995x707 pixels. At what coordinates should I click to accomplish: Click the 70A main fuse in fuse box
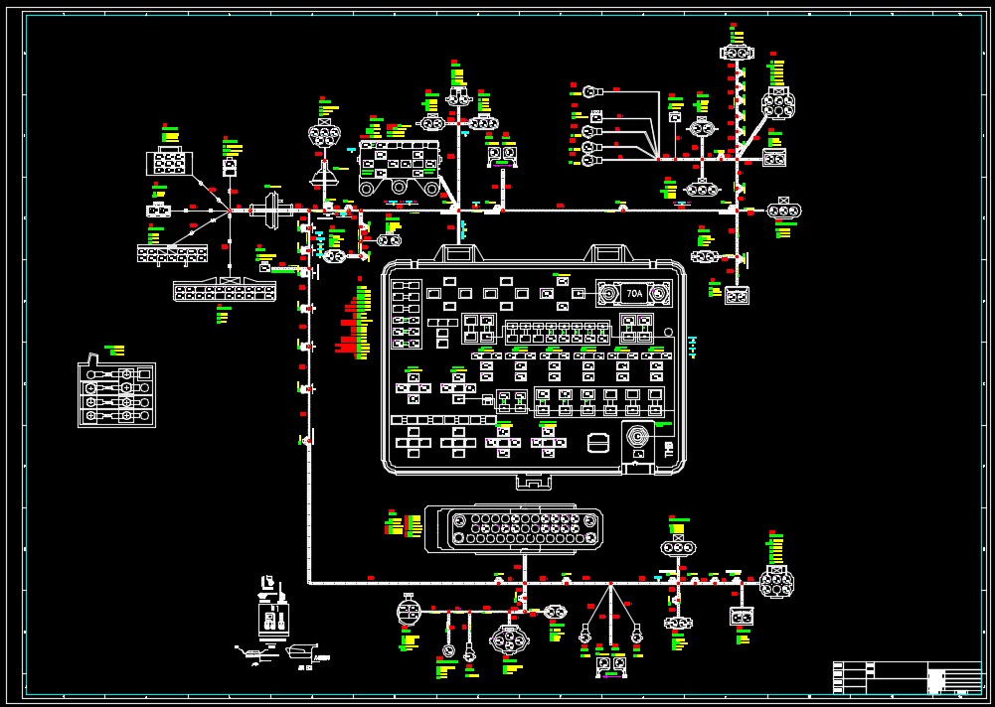point(633,294)
